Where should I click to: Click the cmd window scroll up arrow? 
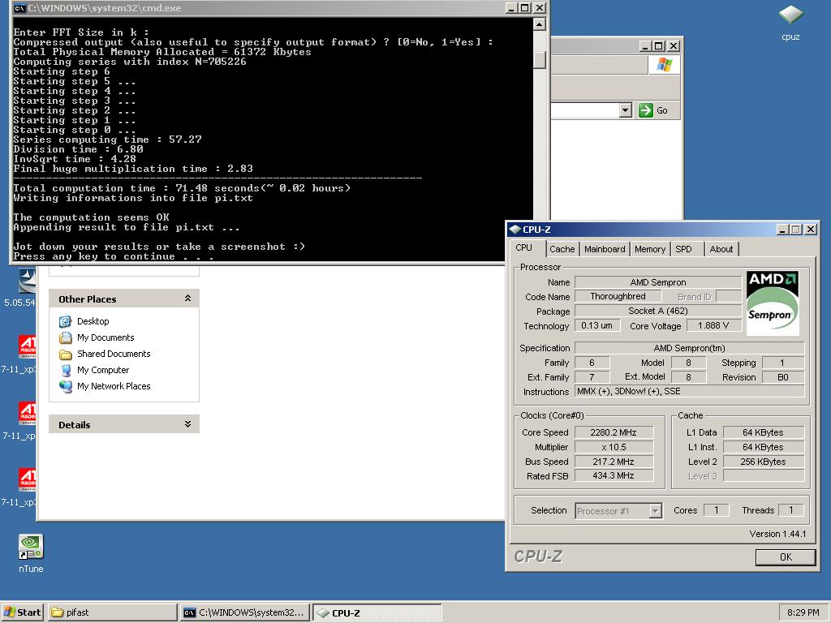click(x=540, y=24)
